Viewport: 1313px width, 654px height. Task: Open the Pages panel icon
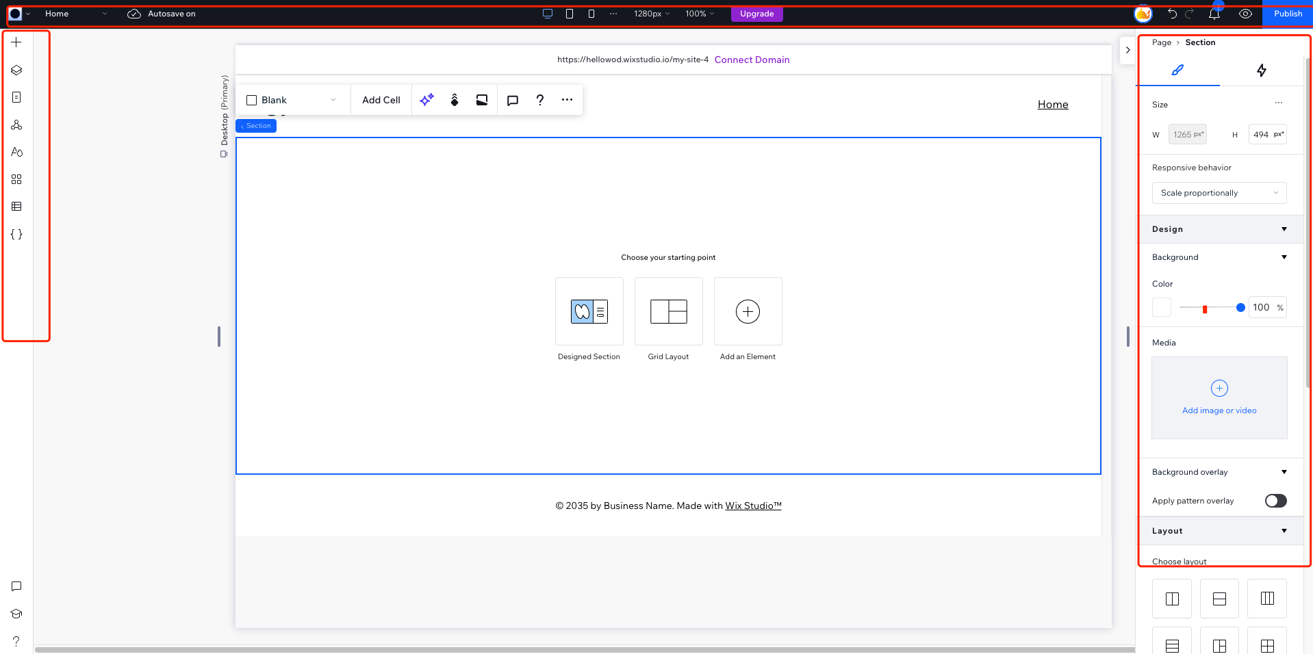coord(16,97)
